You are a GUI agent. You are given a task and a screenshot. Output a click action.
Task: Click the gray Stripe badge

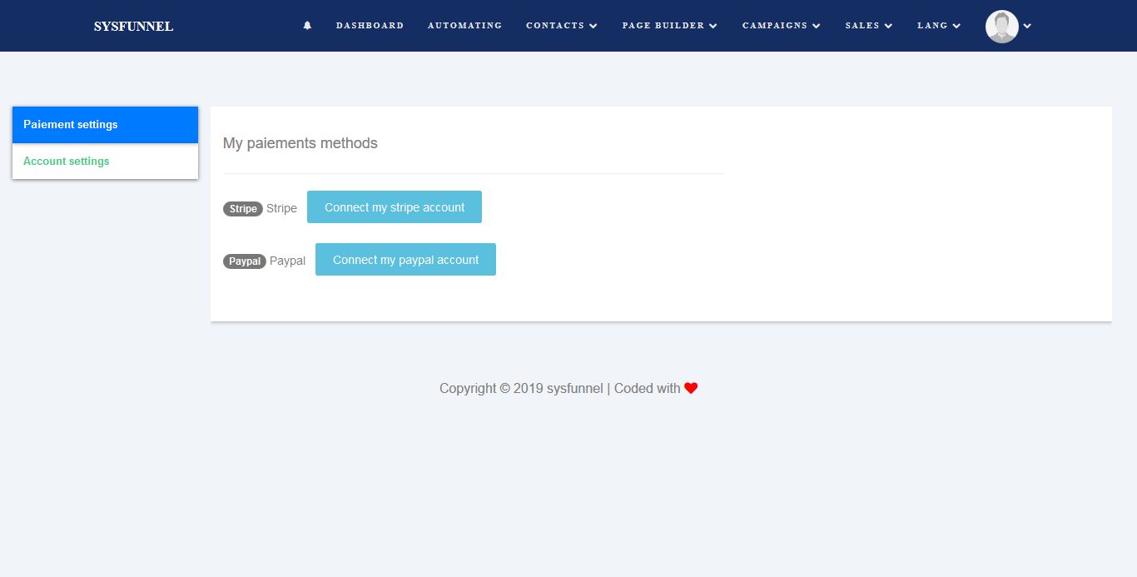pyautogui.click(x=243, y=209)
